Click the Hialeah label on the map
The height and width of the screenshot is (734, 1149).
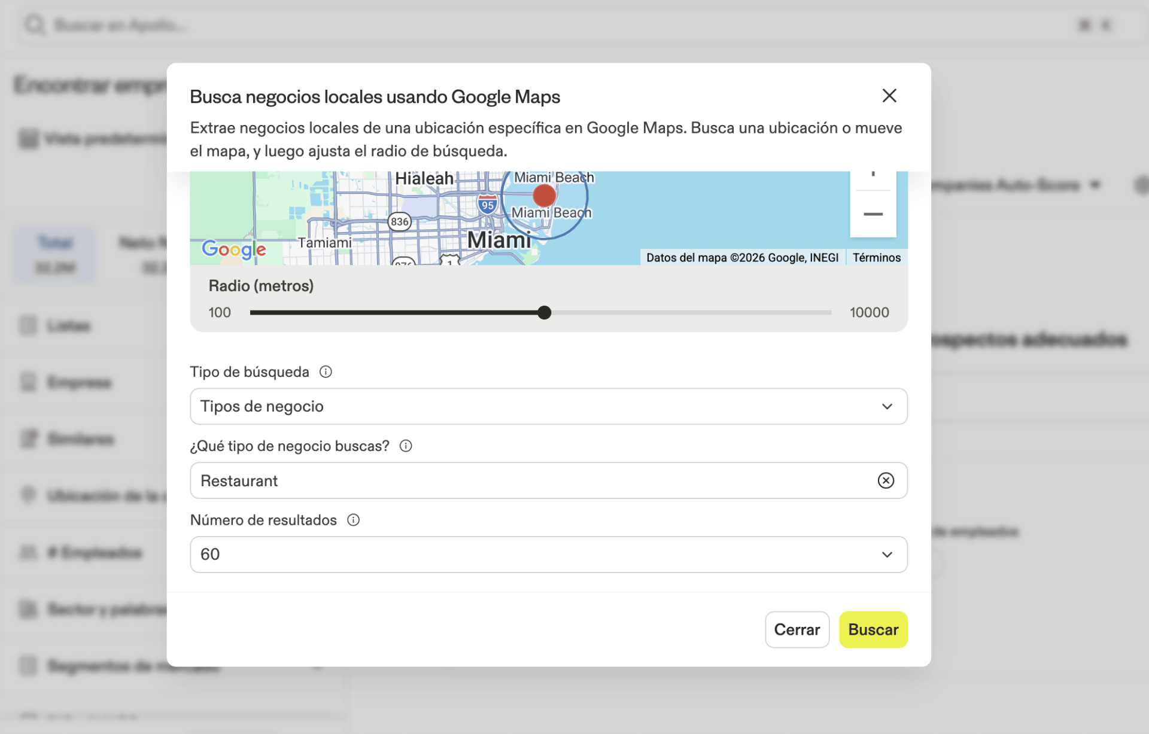[424, 179]
